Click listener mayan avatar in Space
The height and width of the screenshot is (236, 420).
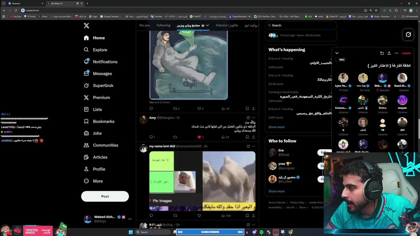[402, 100]
